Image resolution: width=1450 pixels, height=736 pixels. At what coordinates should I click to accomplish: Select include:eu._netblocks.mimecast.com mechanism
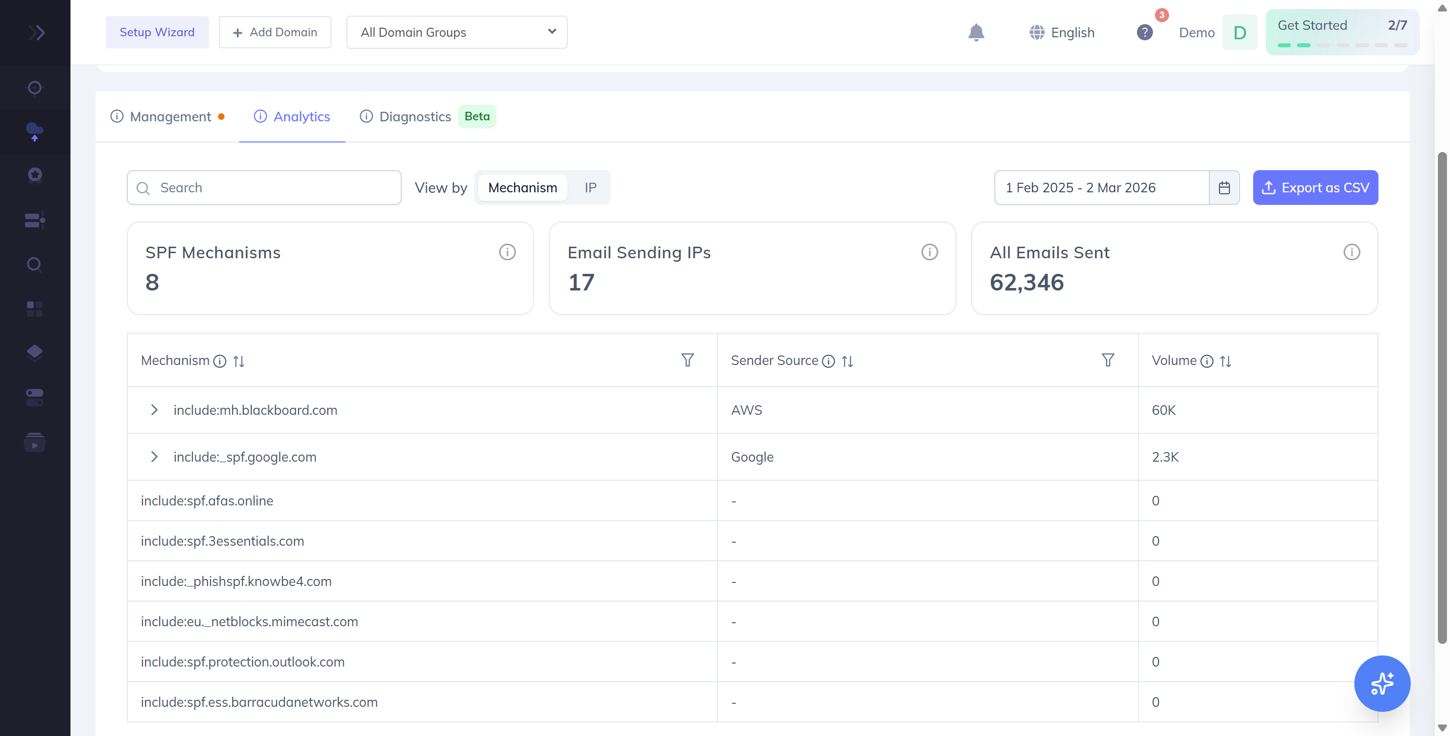click(x=249, y=621)
